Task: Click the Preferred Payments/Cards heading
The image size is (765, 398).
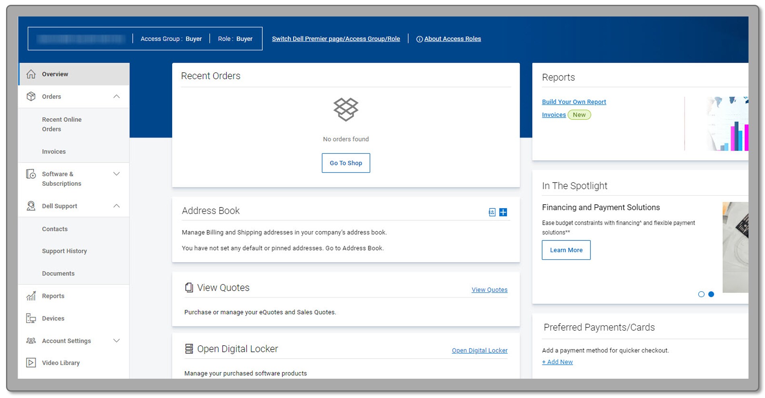Action: pyautogui.click(x=599, y=327)
